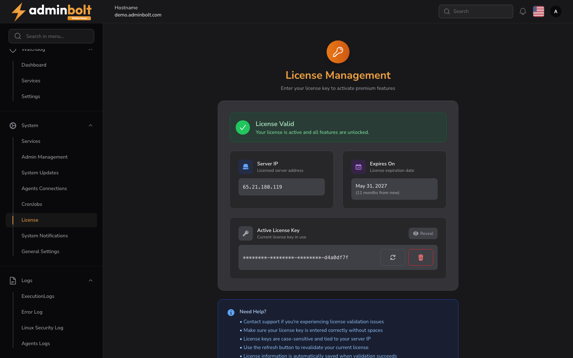Click the Server IP drive icon
This screenshot has width=573, height=358.
pos(246,167)
